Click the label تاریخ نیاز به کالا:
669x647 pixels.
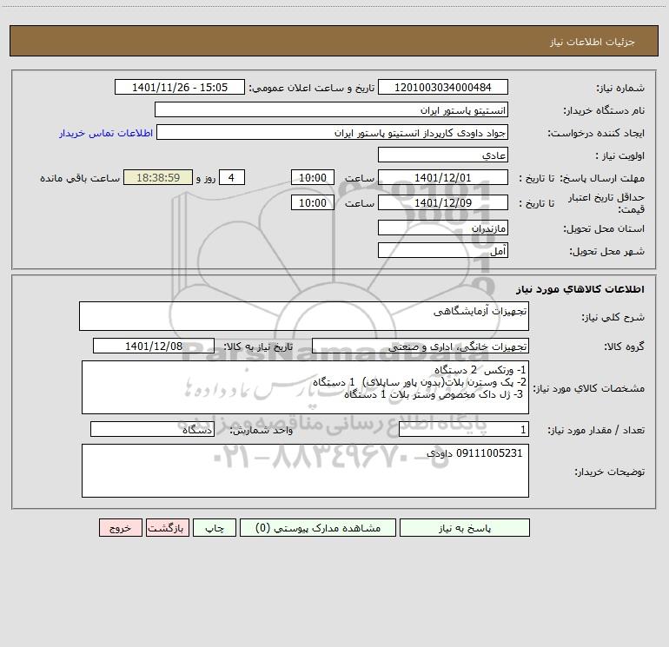pyautogui.click(x=258, y=347)
